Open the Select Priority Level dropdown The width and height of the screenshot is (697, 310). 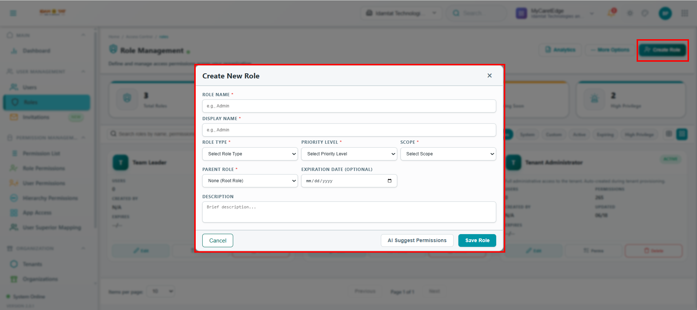tap(349, 154)
